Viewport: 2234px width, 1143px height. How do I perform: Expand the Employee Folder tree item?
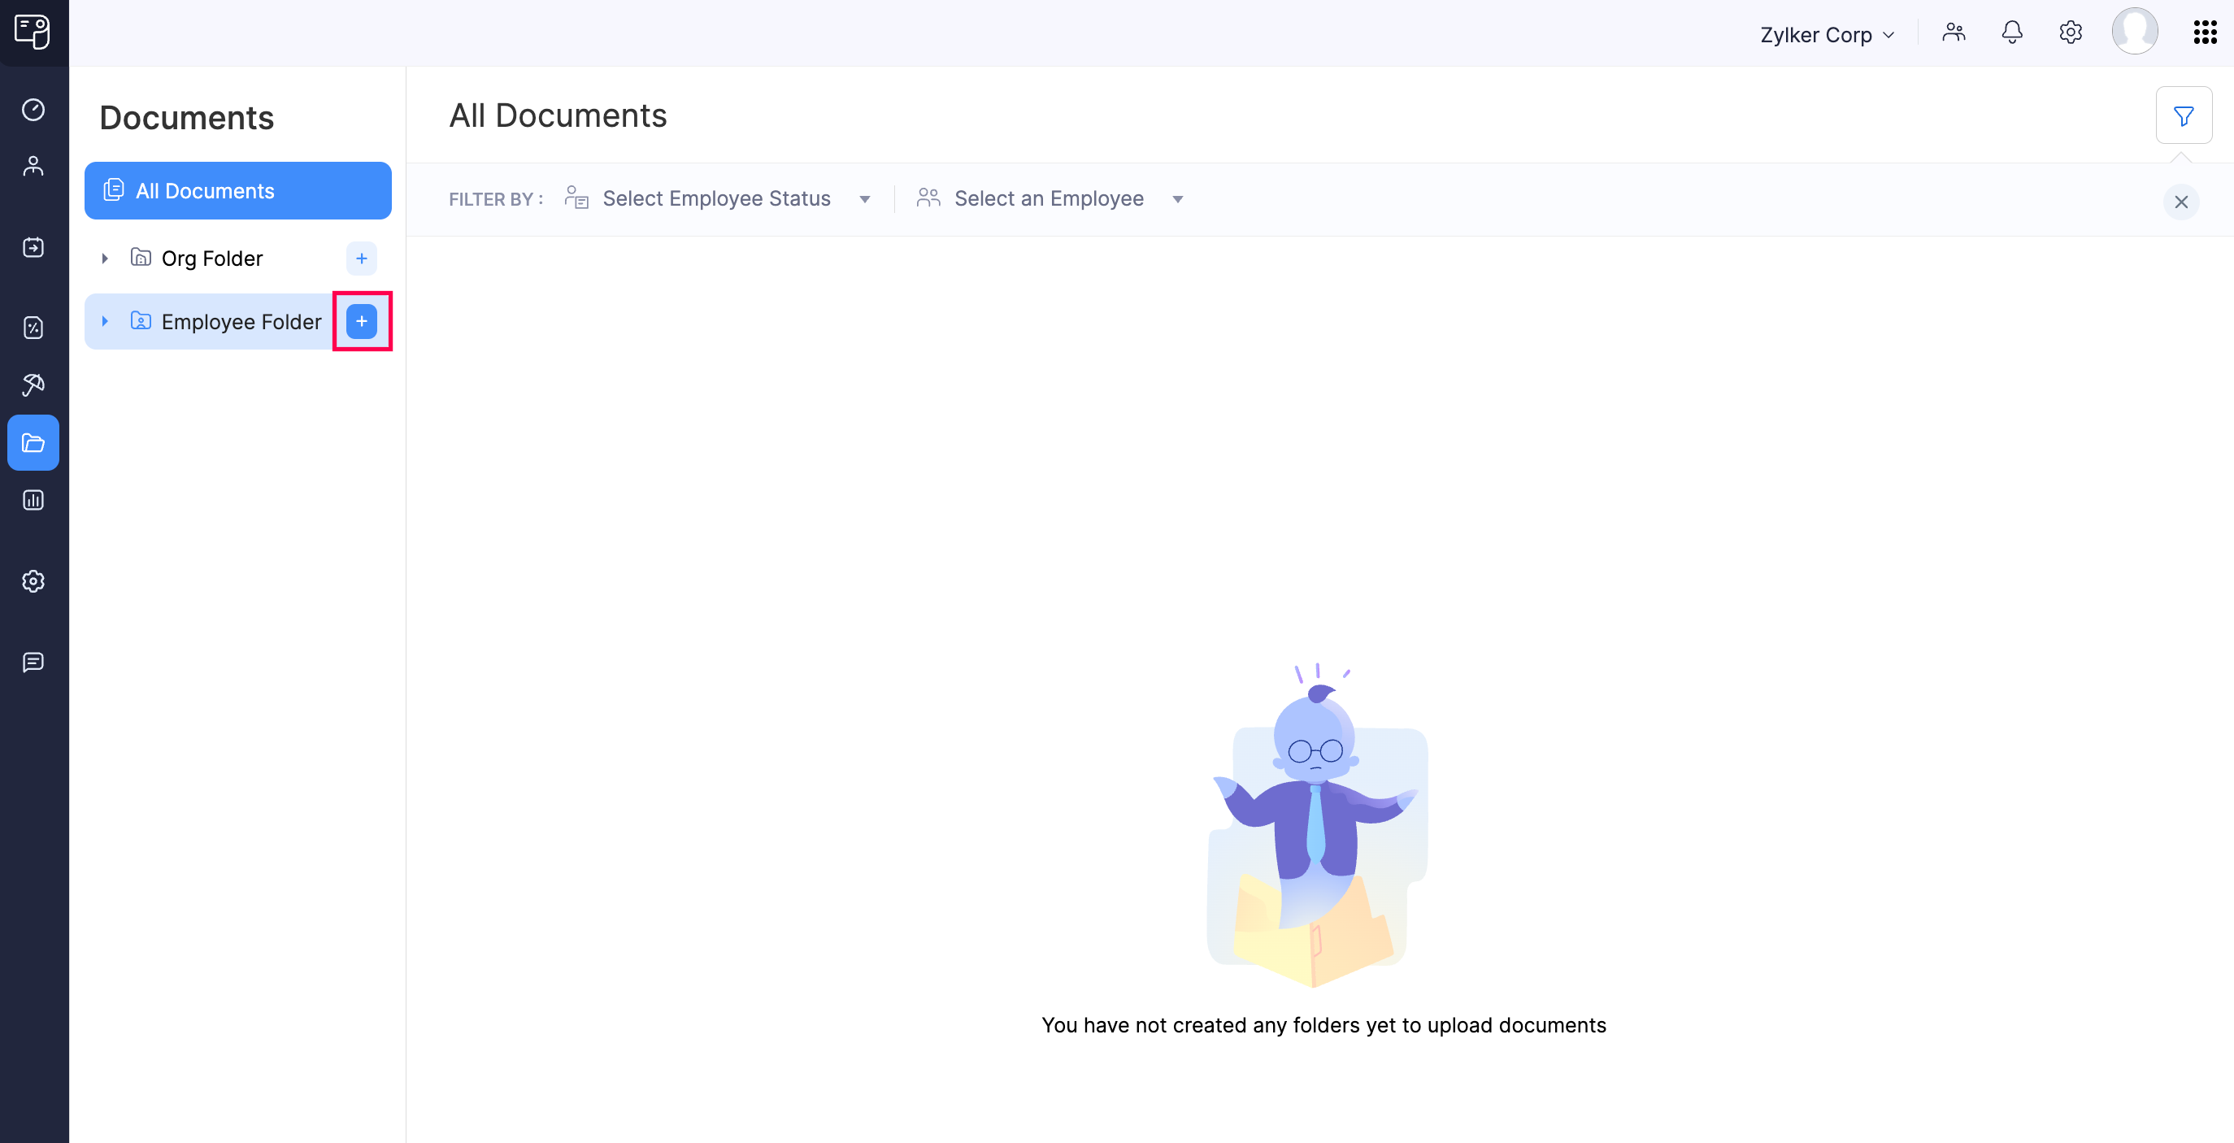point(105,322)
